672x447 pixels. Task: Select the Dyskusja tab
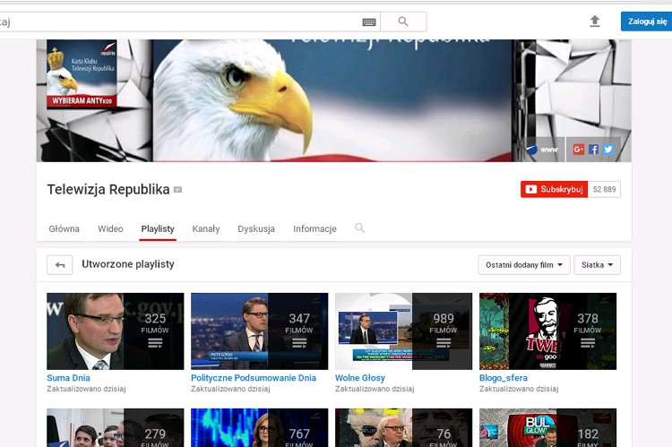click(x=256, y=229)
